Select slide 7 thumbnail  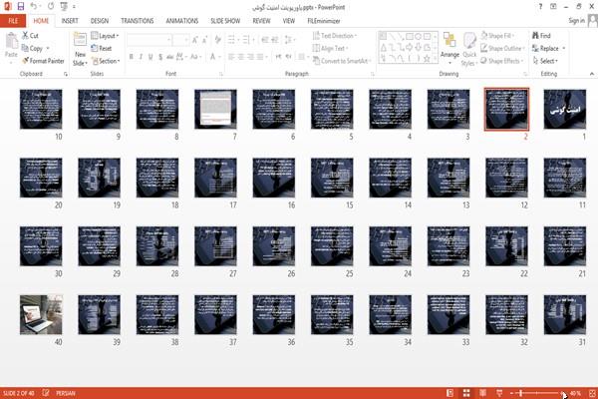pyautogui.click(x=215, y=109)
